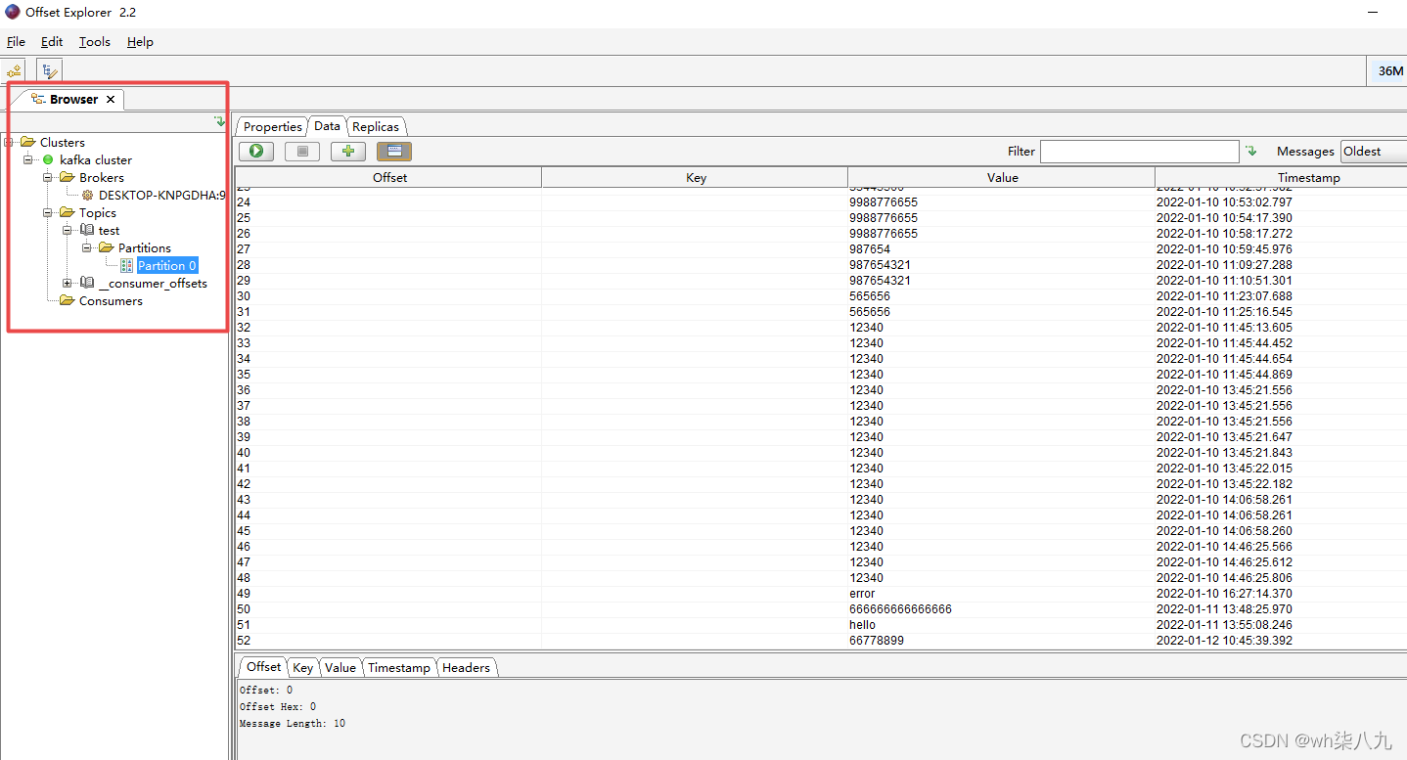
Task: Switch to the Replicas tab
Action: point(376,126)
